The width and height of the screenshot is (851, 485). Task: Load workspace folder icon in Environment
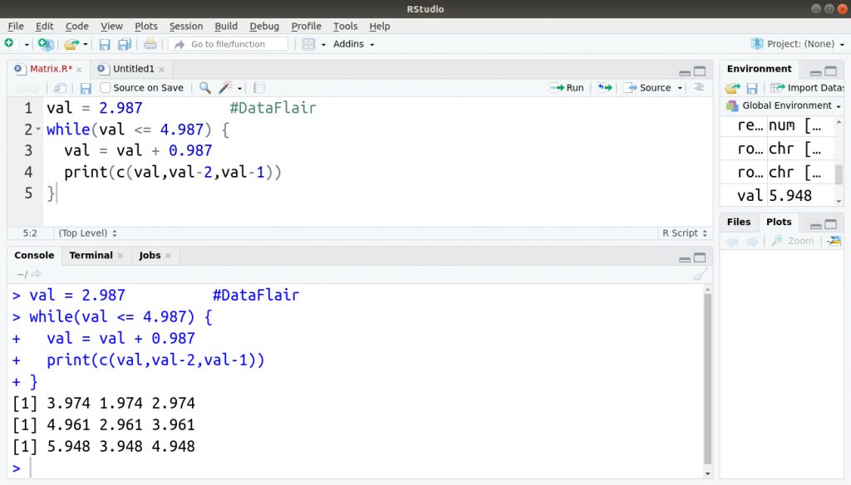pos(733,88)
